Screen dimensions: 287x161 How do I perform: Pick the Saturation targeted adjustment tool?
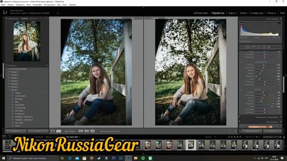[x=241, y=62]
